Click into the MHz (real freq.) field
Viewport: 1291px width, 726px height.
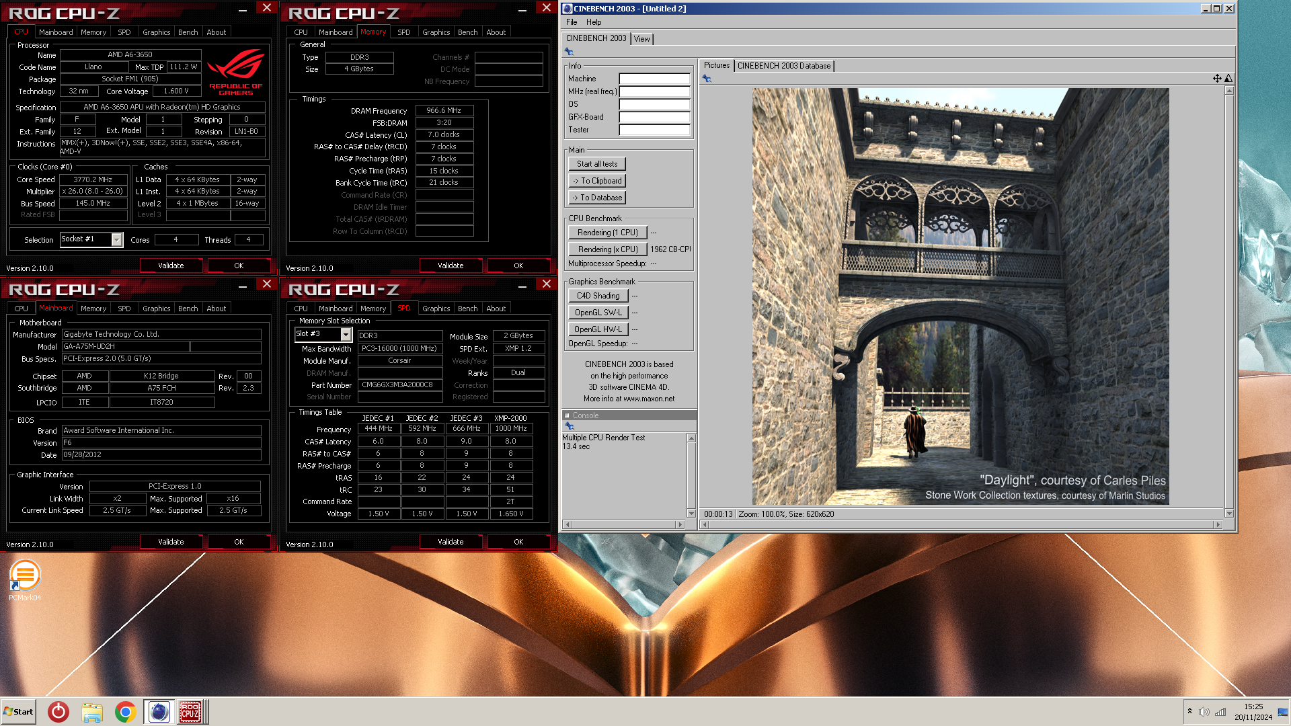(x=654, y=91)
